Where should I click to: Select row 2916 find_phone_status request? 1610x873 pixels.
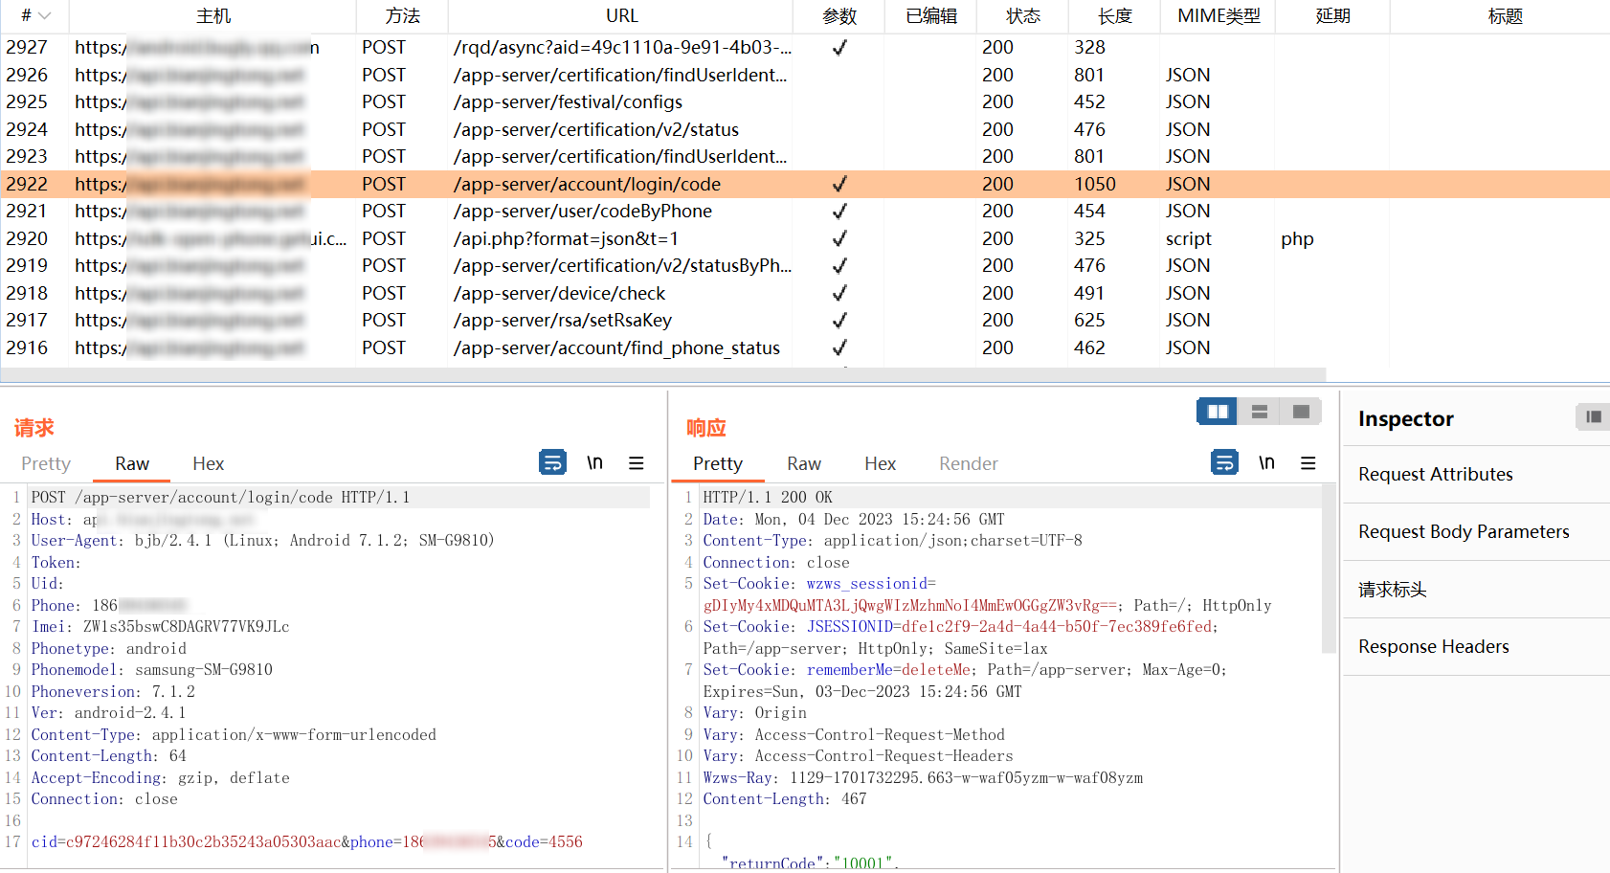pos(805,347)
